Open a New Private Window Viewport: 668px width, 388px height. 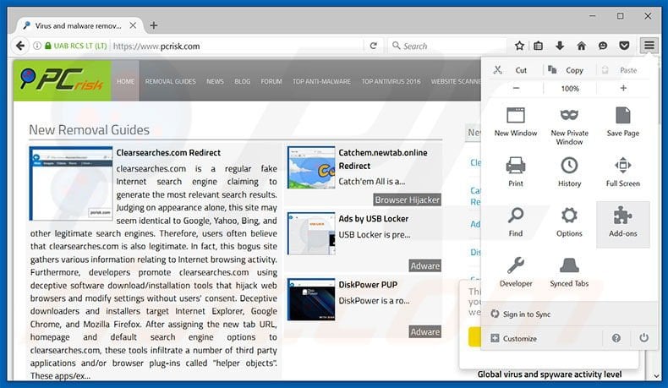[569, 127]
